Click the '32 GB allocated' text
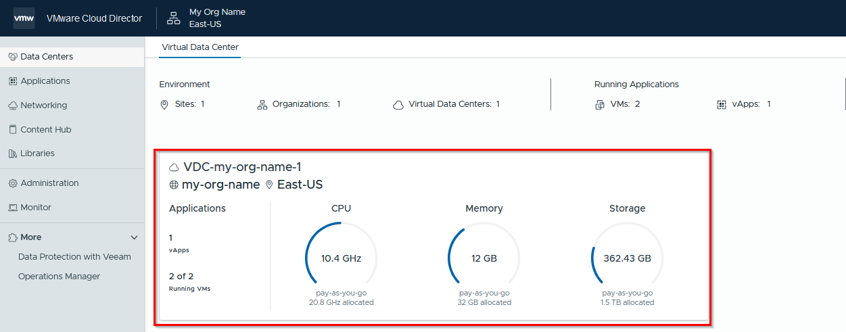The width and height of the screenshot is (846, 332). coord(484,303)
